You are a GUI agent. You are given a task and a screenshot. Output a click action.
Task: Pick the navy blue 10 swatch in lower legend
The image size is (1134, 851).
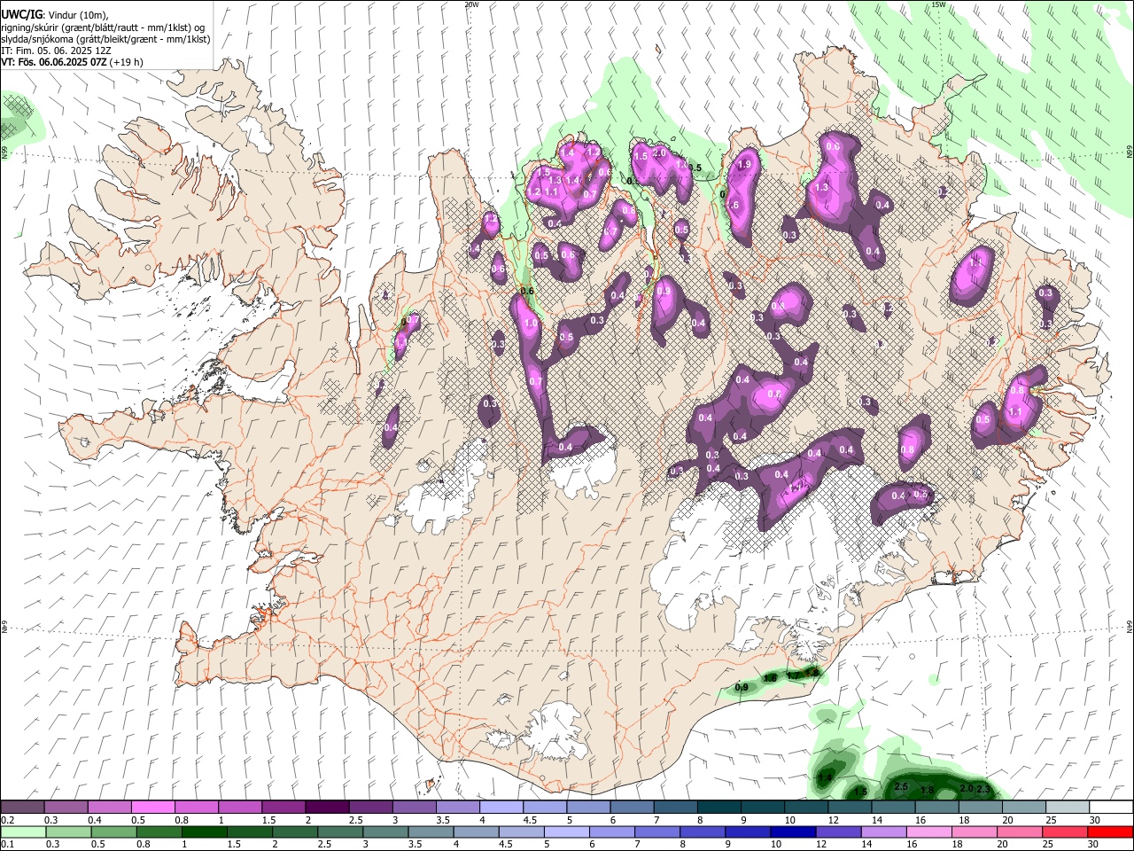(792, 831)
